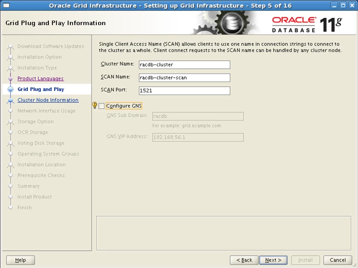
Task: Select Grid Plug and Play step
Action: tap(41, 89)
